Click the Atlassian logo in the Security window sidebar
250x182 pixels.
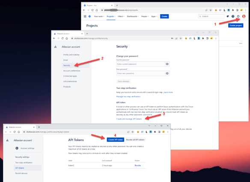pos(55,47)
